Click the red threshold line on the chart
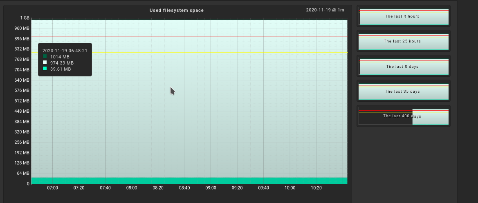Viewport: 478px width, 203px height. (204, 36)
